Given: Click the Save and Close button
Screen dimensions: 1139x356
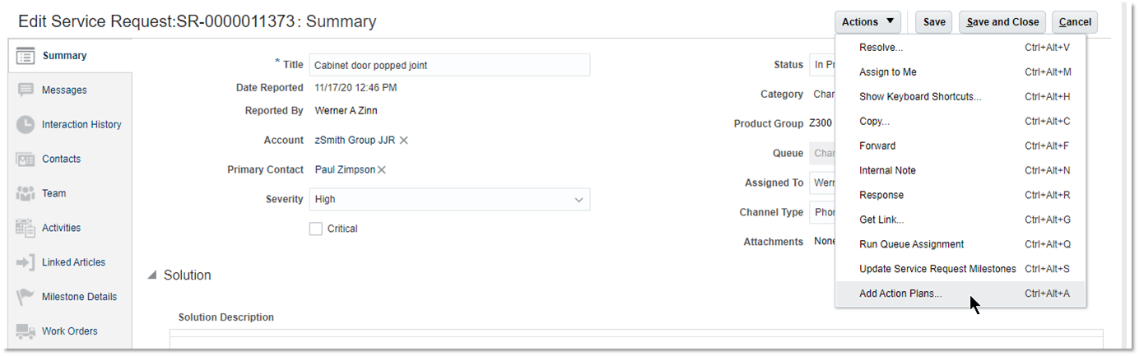Looking at the screenshot, I should point(1002,22).
